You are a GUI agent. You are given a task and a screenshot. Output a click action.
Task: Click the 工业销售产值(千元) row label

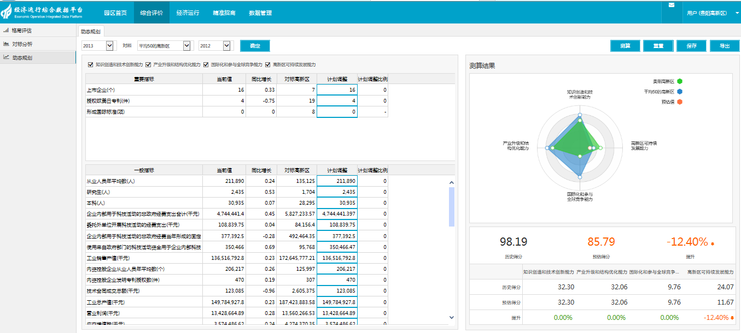108,258
